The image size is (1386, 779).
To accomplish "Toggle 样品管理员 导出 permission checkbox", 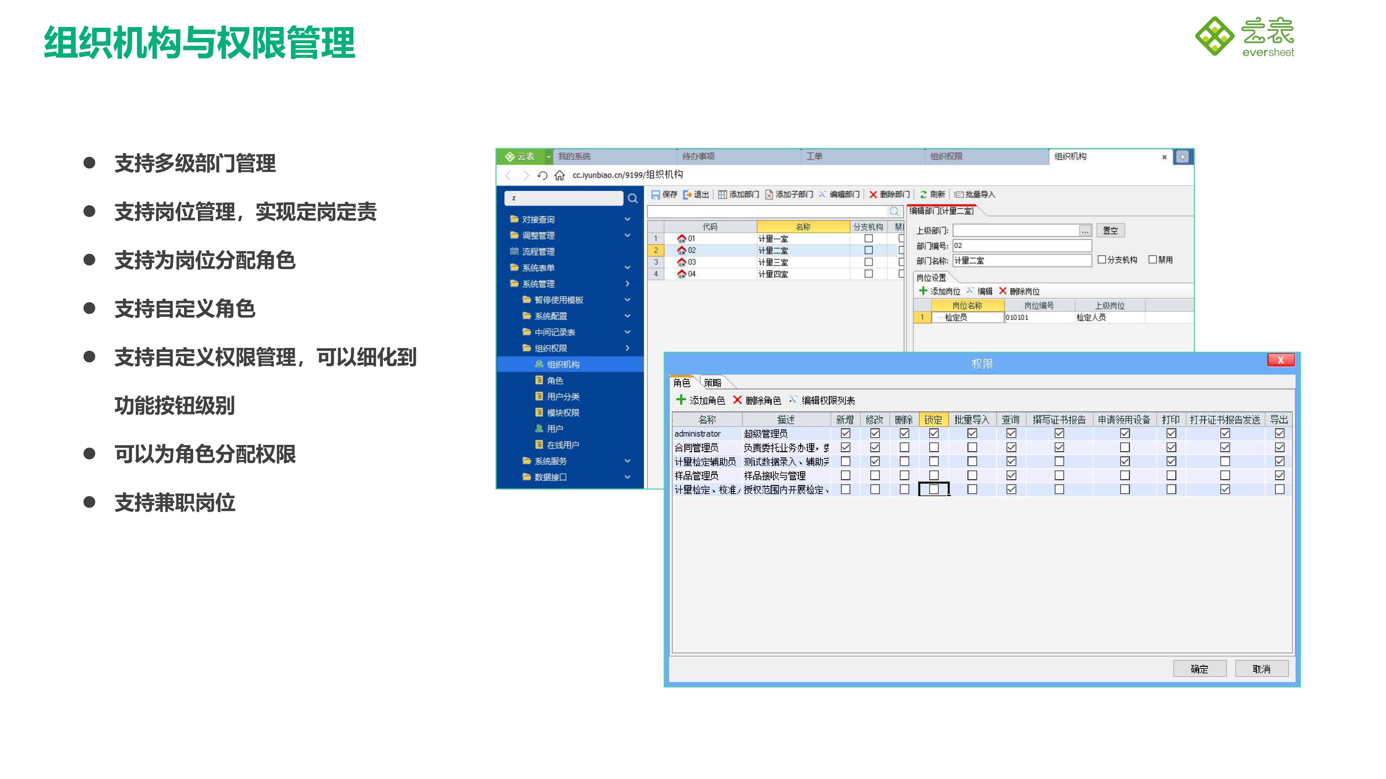I will (x=1280, y=475).
